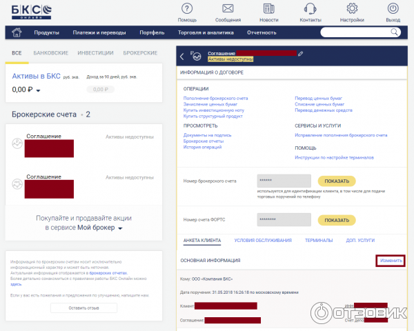Open the Помощь help icon
The width and height of the screenshot is (414, 331).
coord(187,9)
